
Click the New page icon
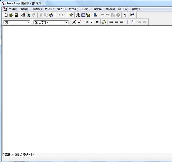6,15
